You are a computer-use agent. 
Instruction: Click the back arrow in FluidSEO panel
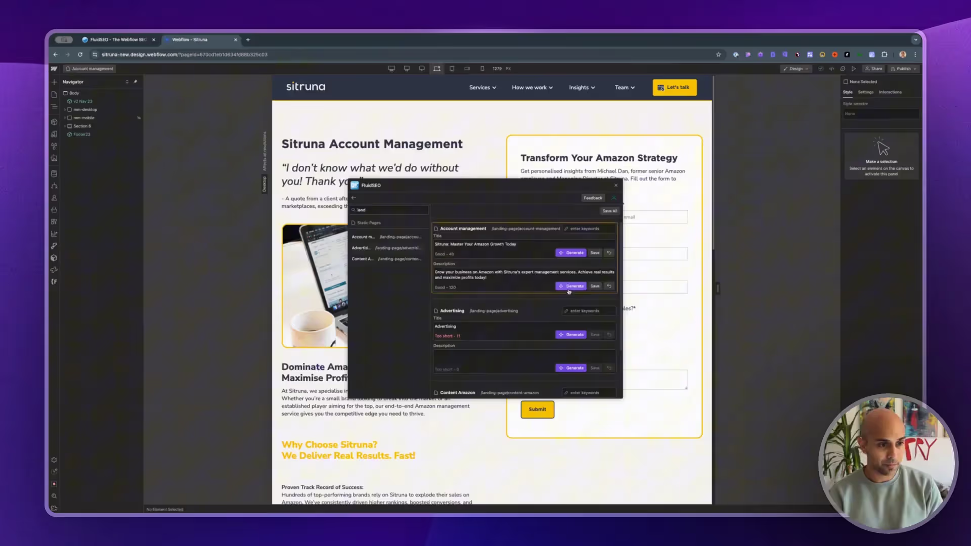click(354, 198)
